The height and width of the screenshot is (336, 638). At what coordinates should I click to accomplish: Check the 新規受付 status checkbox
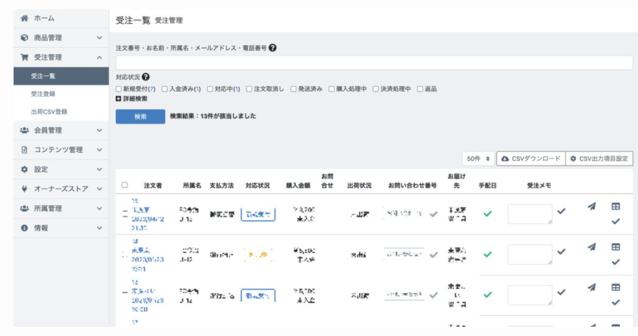pos(119,89)
